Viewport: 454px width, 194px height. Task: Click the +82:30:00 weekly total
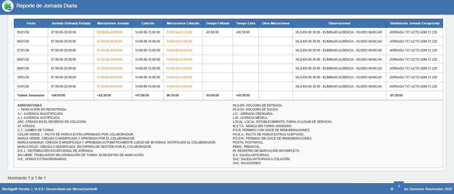point(104,95)
